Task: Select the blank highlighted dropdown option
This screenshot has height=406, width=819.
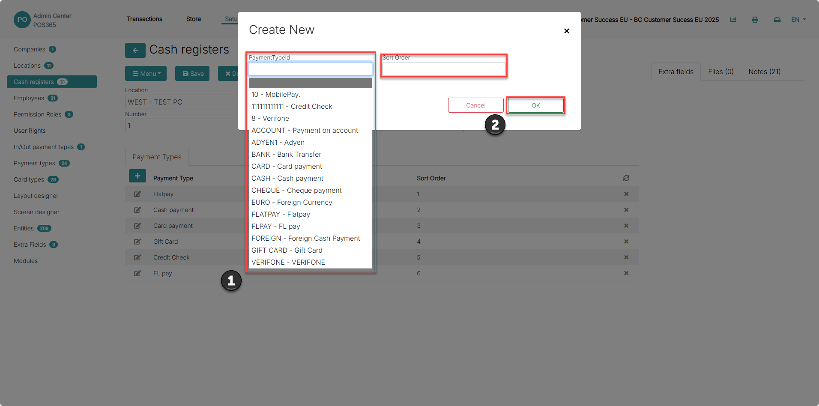Action: 311,83
